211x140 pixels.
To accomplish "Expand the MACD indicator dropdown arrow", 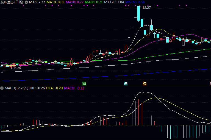I will coord(2,88).
